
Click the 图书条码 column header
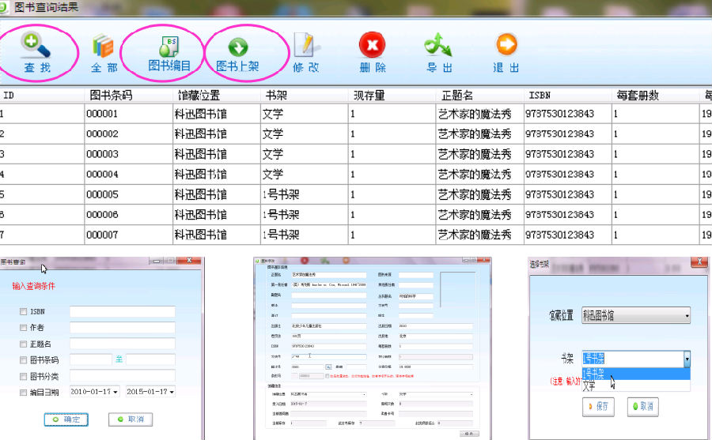click(x=111, y=96)
